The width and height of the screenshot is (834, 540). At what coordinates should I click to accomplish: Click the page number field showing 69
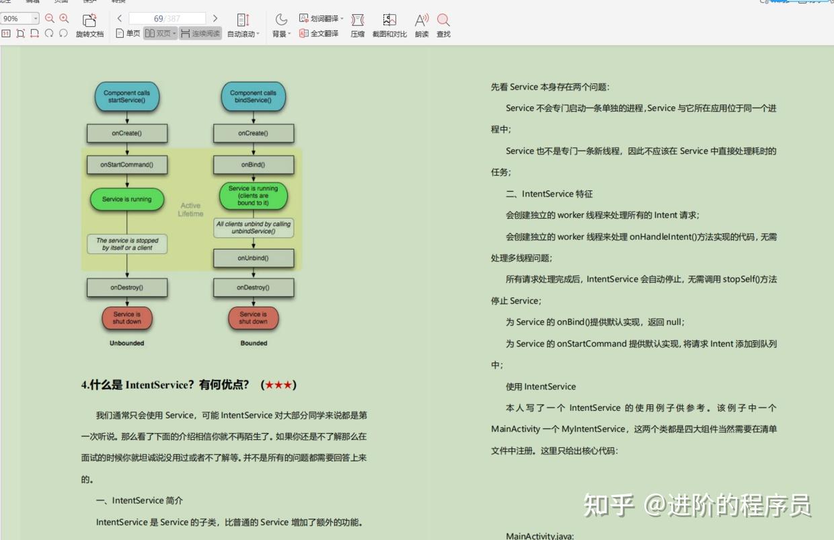click(x=167, y=18)
